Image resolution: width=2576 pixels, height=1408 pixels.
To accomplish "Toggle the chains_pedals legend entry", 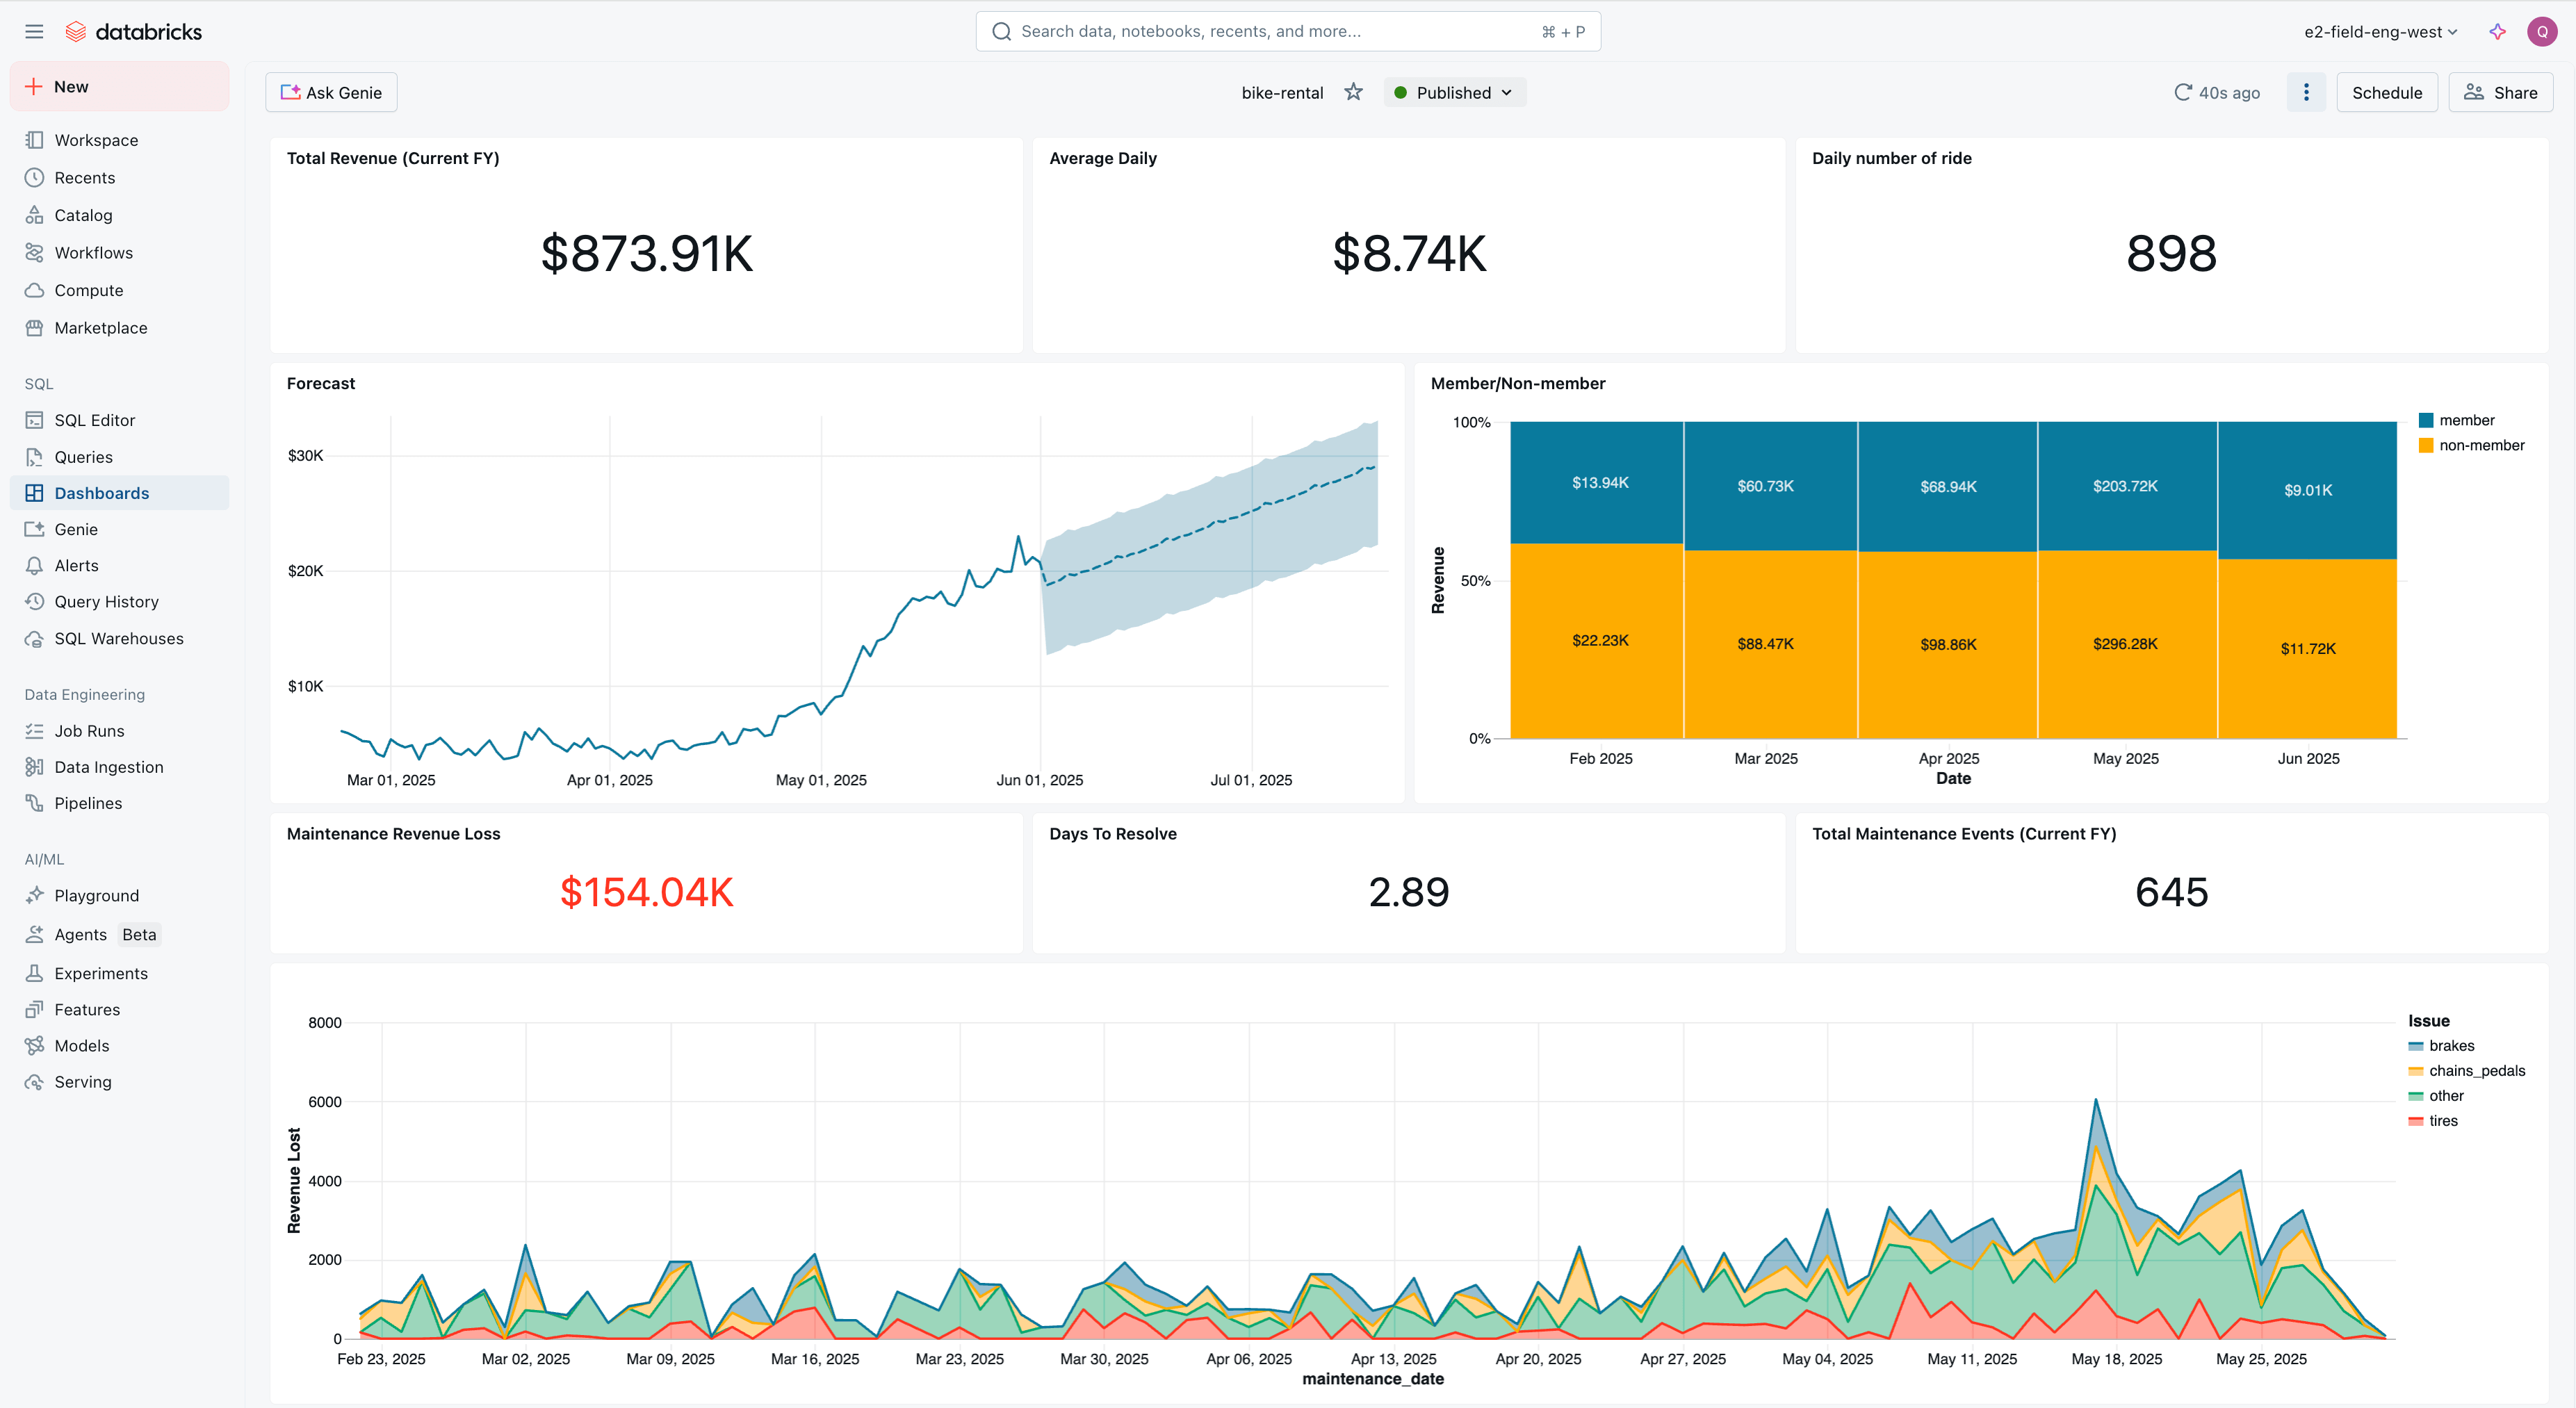I will (x=2466, y=1071).
